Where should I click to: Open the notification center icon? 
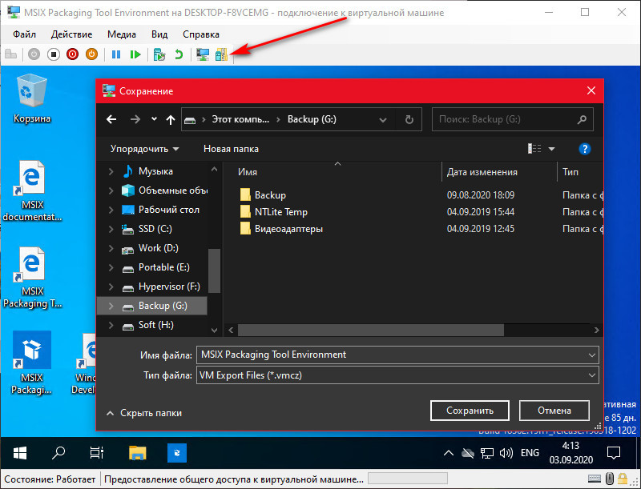tap(614, 453)
